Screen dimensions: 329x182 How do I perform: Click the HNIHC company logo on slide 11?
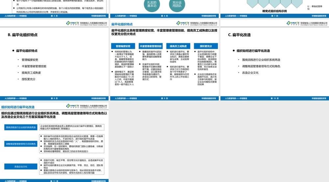tap(87, 106)
